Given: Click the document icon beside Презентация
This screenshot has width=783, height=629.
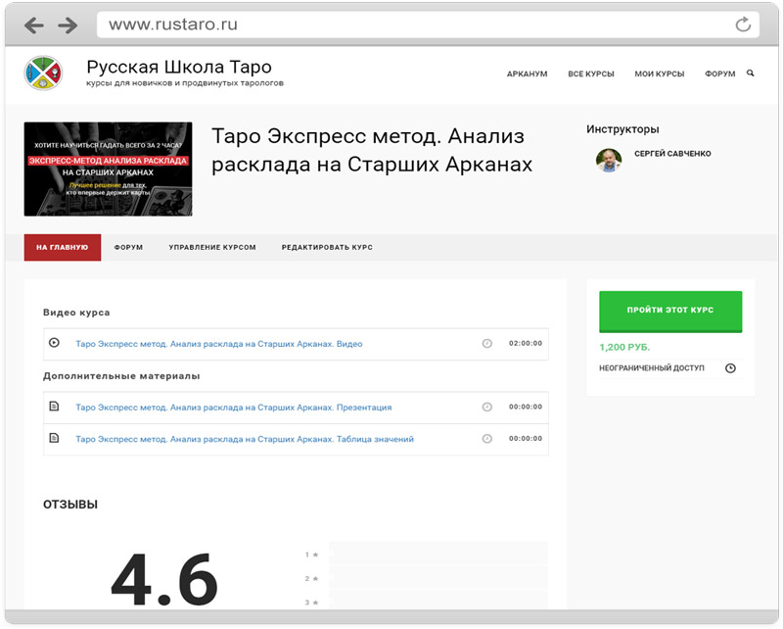Looking at the screenshot, I should click(54, 407).
